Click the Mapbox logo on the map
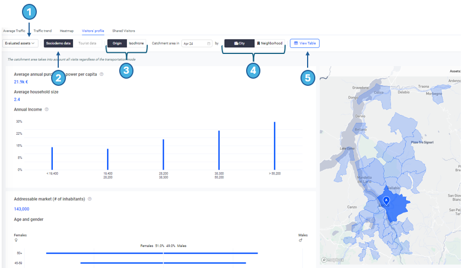Viewport: 462px width, 268px height. click(x=333, y=260)
